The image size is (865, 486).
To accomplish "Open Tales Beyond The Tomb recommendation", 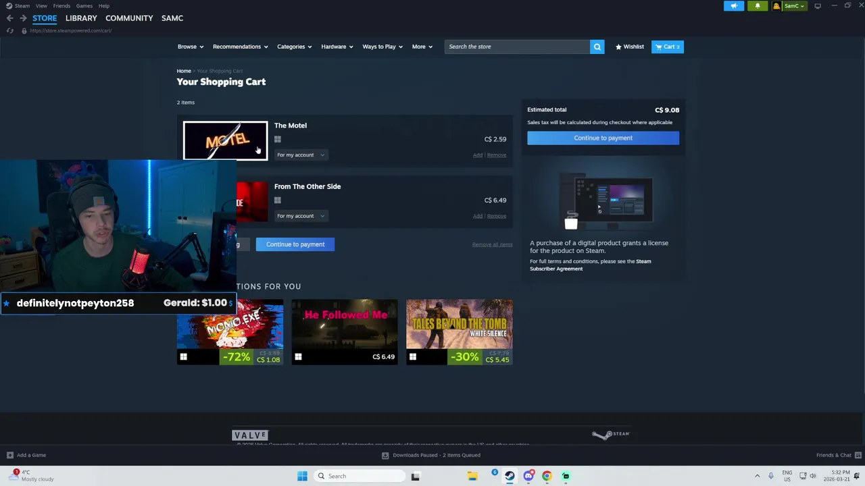I will pos(460,332).
